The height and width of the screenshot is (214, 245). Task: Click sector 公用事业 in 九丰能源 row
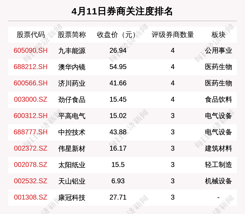218,51
